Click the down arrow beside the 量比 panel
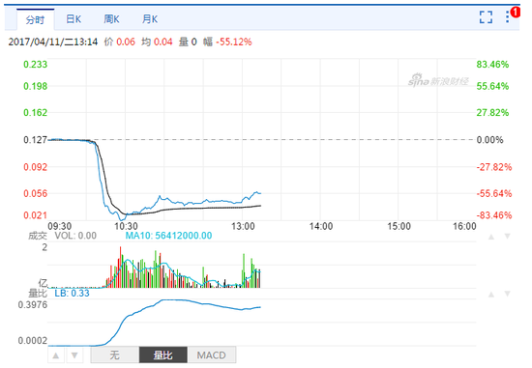Screen dimensions: 532x368 pyautogui.click(x=507, y=295)
